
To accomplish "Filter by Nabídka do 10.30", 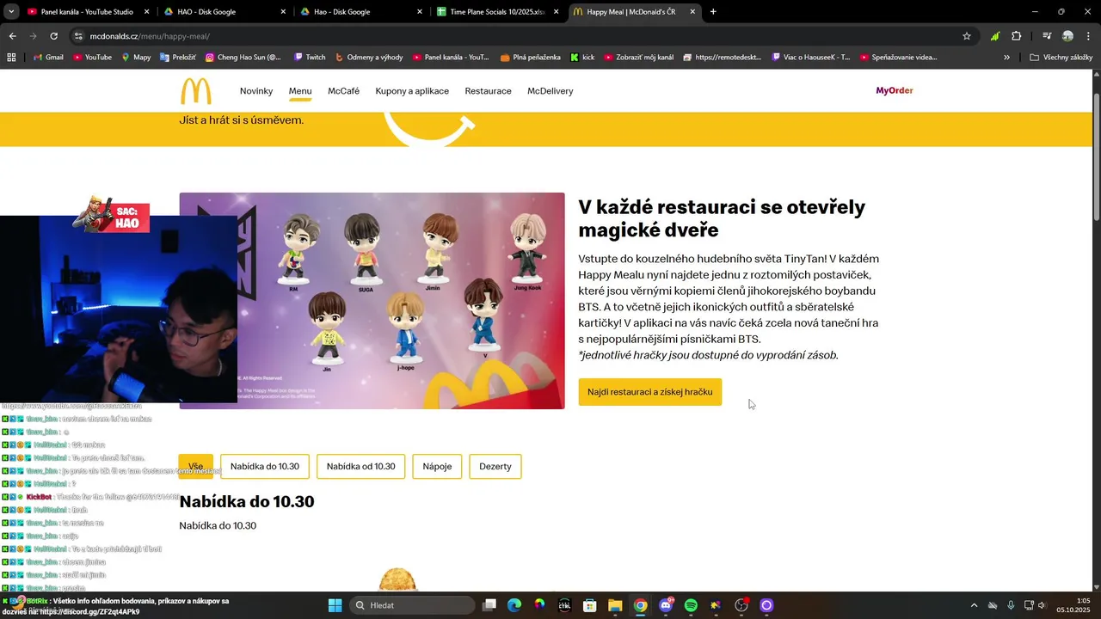I will (x=265, y=467).
